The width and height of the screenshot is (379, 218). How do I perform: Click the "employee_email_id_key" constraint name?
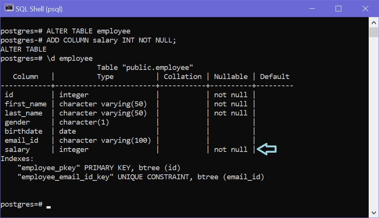[x=66, y=177]
